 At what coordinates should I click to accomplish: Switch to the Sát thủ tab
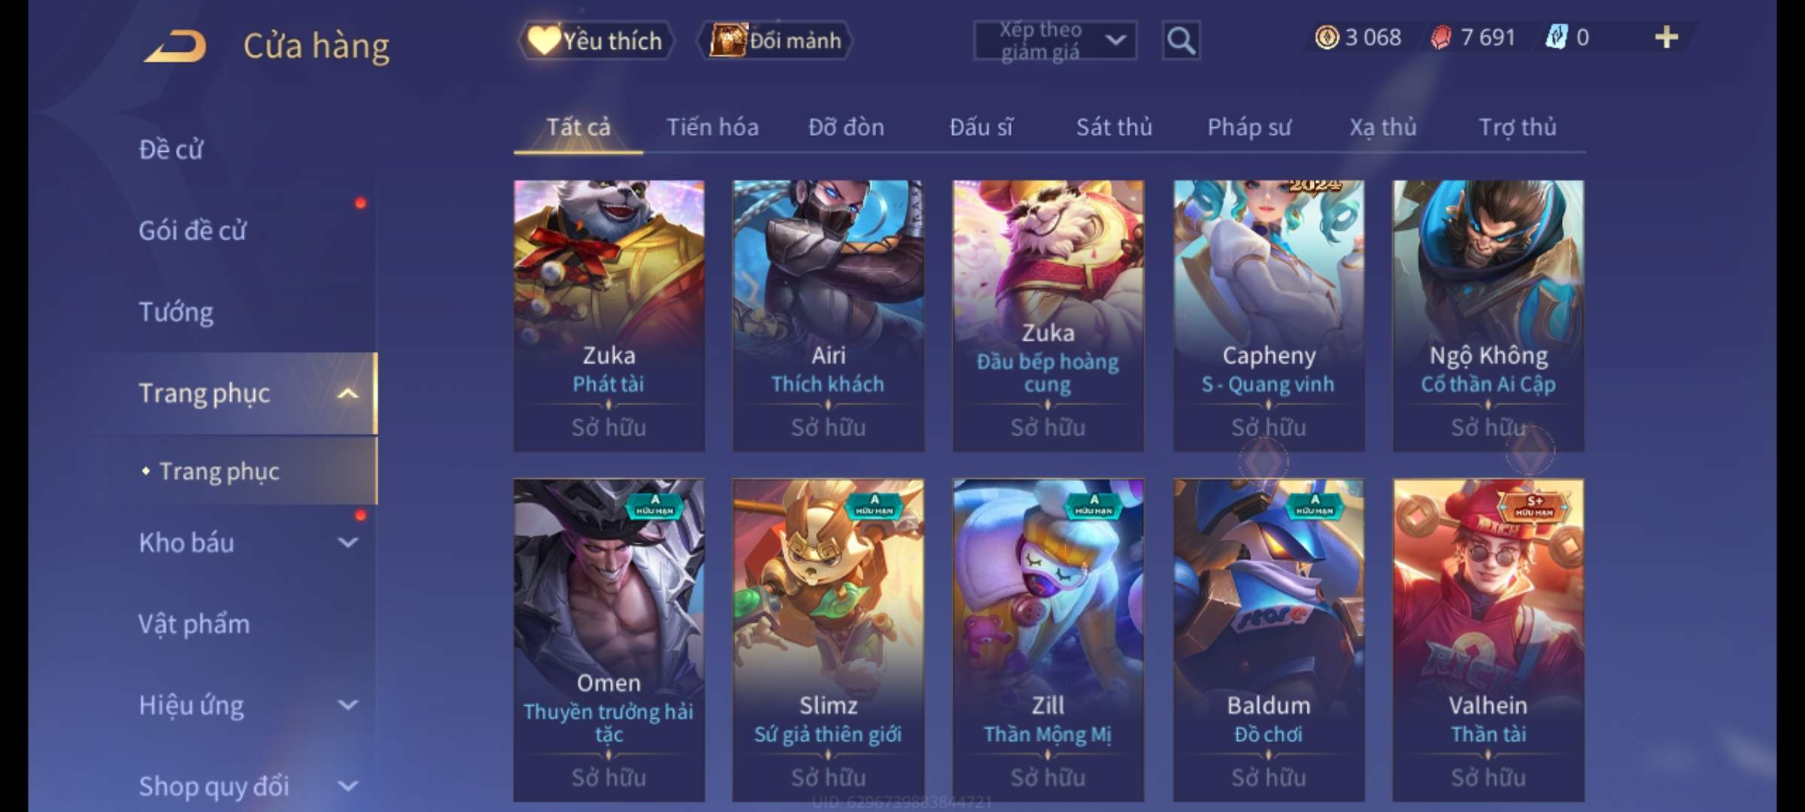[x=1114, y=127]
